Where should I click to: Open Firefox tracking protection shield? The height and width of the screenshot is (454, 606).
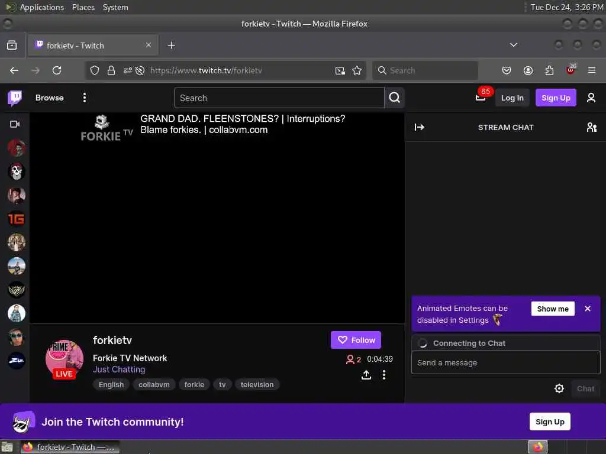tap(95, 70)
